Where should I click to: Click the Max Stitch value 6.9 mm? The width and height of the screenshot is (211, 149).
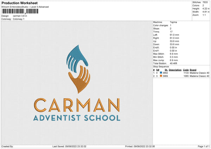click(x=174, y=54)
